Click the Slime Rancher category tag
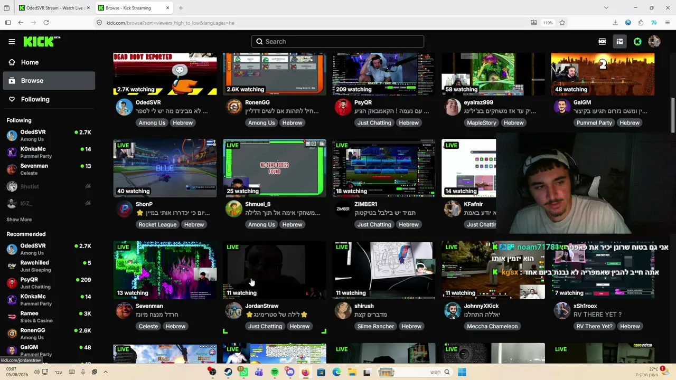This screenshot has height=380, width=676. [x=375, y=327]
